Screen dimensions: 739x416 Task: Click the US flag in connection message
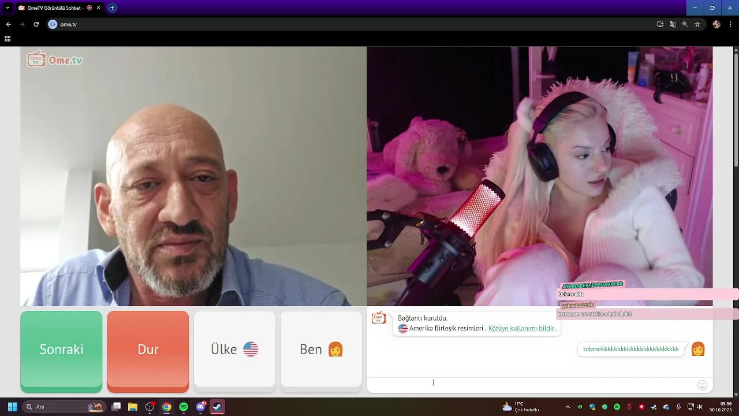tap(402, 328)
